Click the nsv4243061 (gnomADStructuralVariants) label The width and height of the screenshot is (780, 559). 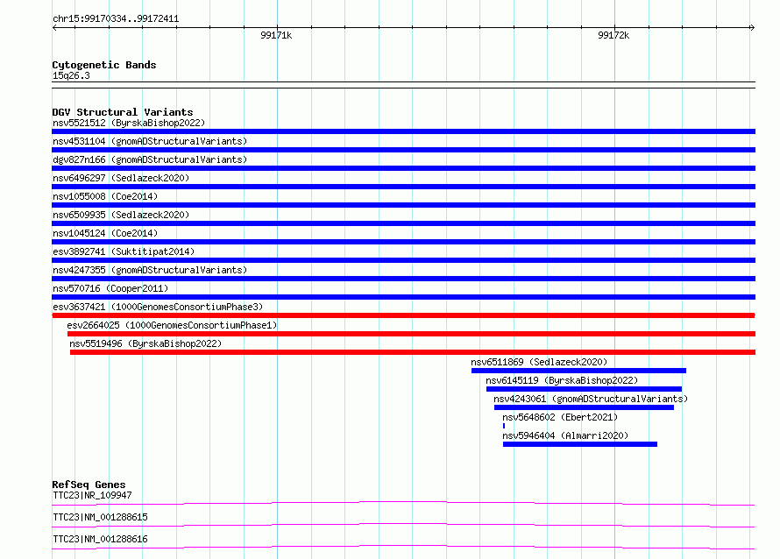591,399
